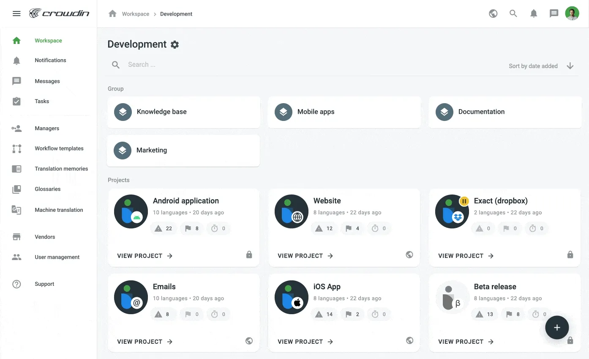Click the lock privacy icon on Android application
Screen dimensions: 589x359
click(x=249, y=255)
